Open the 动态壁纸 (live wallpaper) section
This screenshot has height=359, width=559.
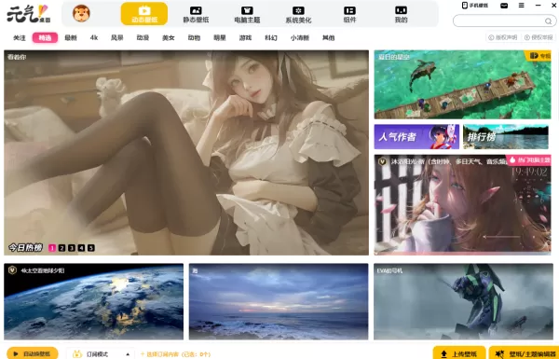pos(144,14)
